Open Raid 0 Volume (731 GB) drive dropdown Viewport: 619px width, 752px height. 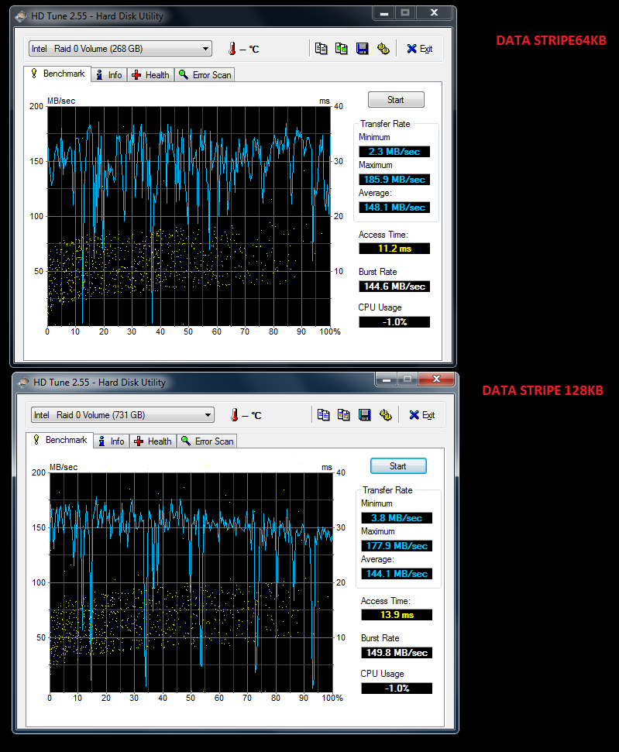(x=122, y=415)
